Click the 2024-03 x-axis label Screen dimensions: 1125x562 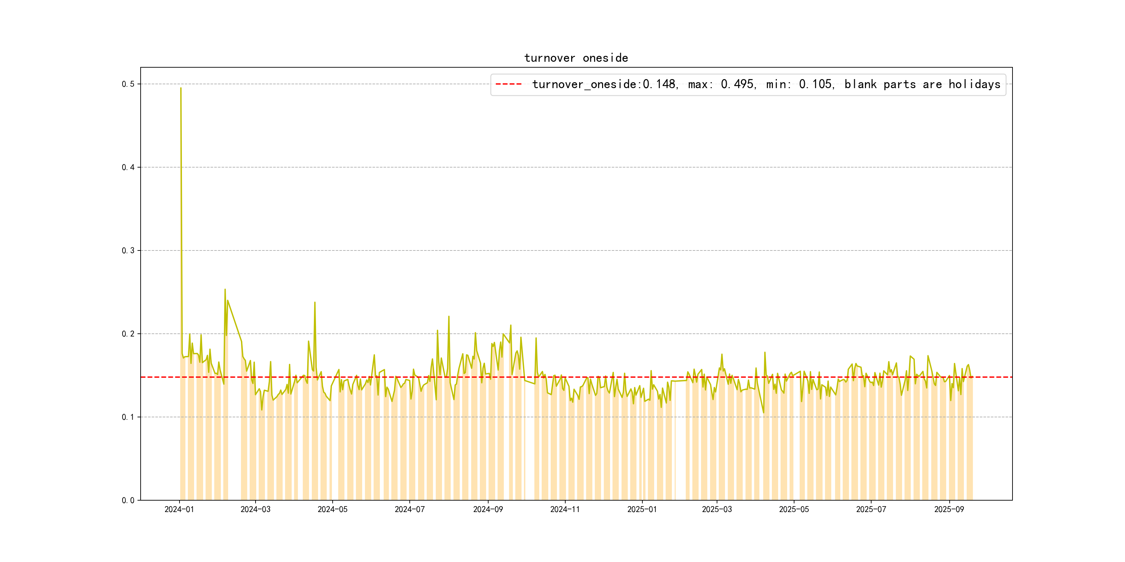[x=256, y=510]
